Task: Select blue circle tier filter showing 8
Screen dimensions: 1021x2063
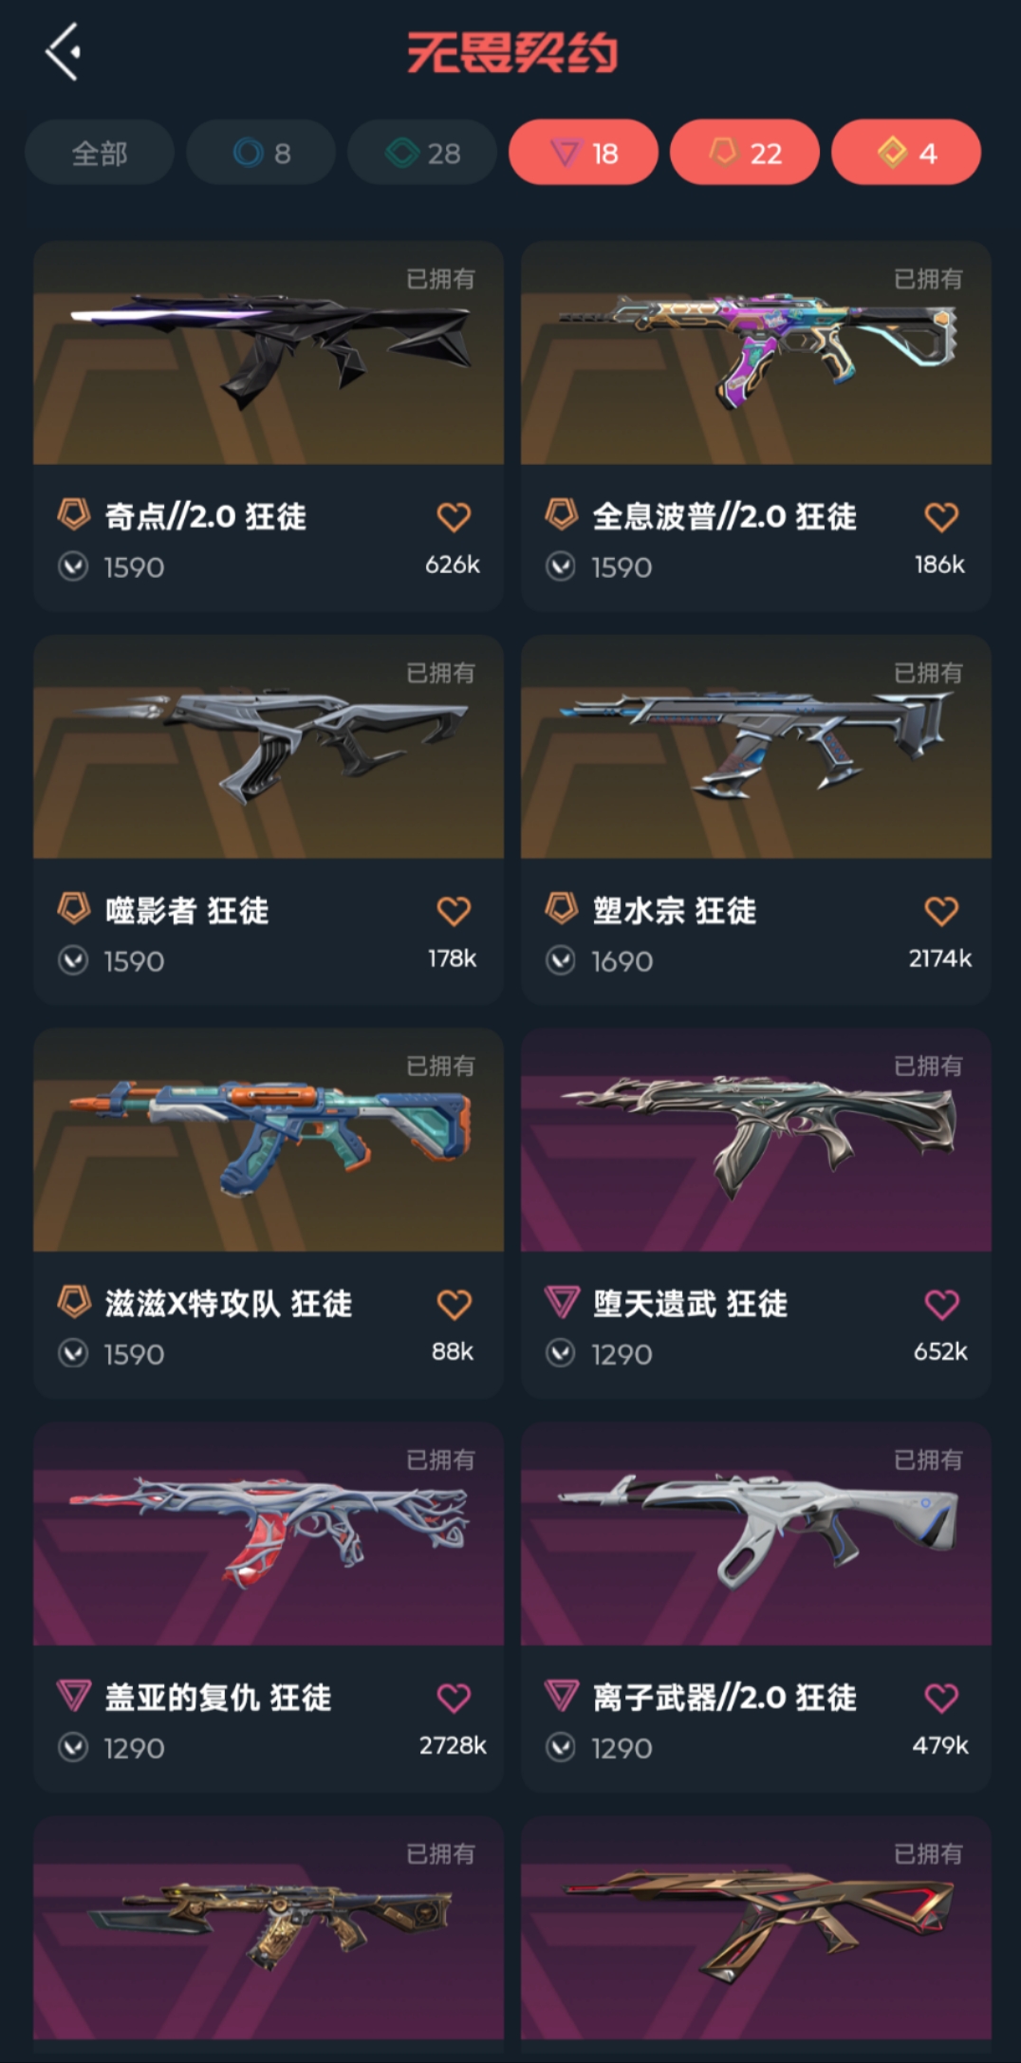Action: pyautogui.click(x=261, y=153)
